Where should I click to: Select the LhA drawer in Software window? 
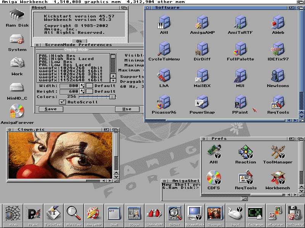coord(164,75)
